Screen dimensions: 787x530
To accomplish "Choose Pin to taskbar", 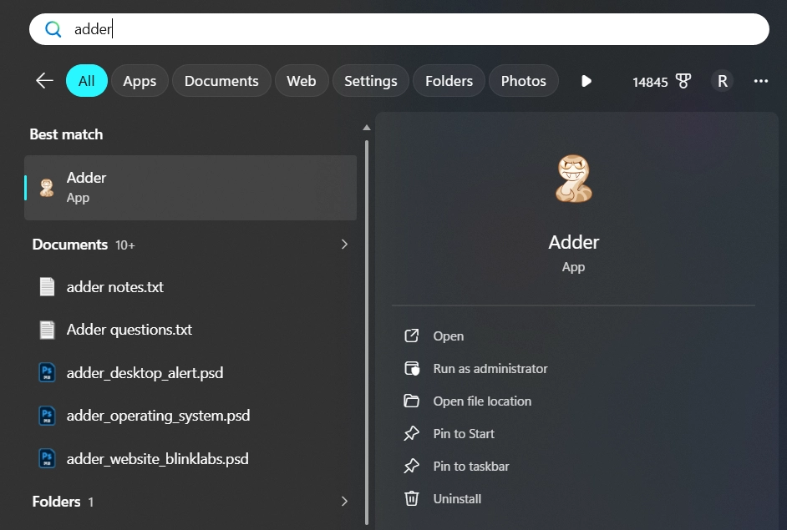I will [x=471, y=467].
